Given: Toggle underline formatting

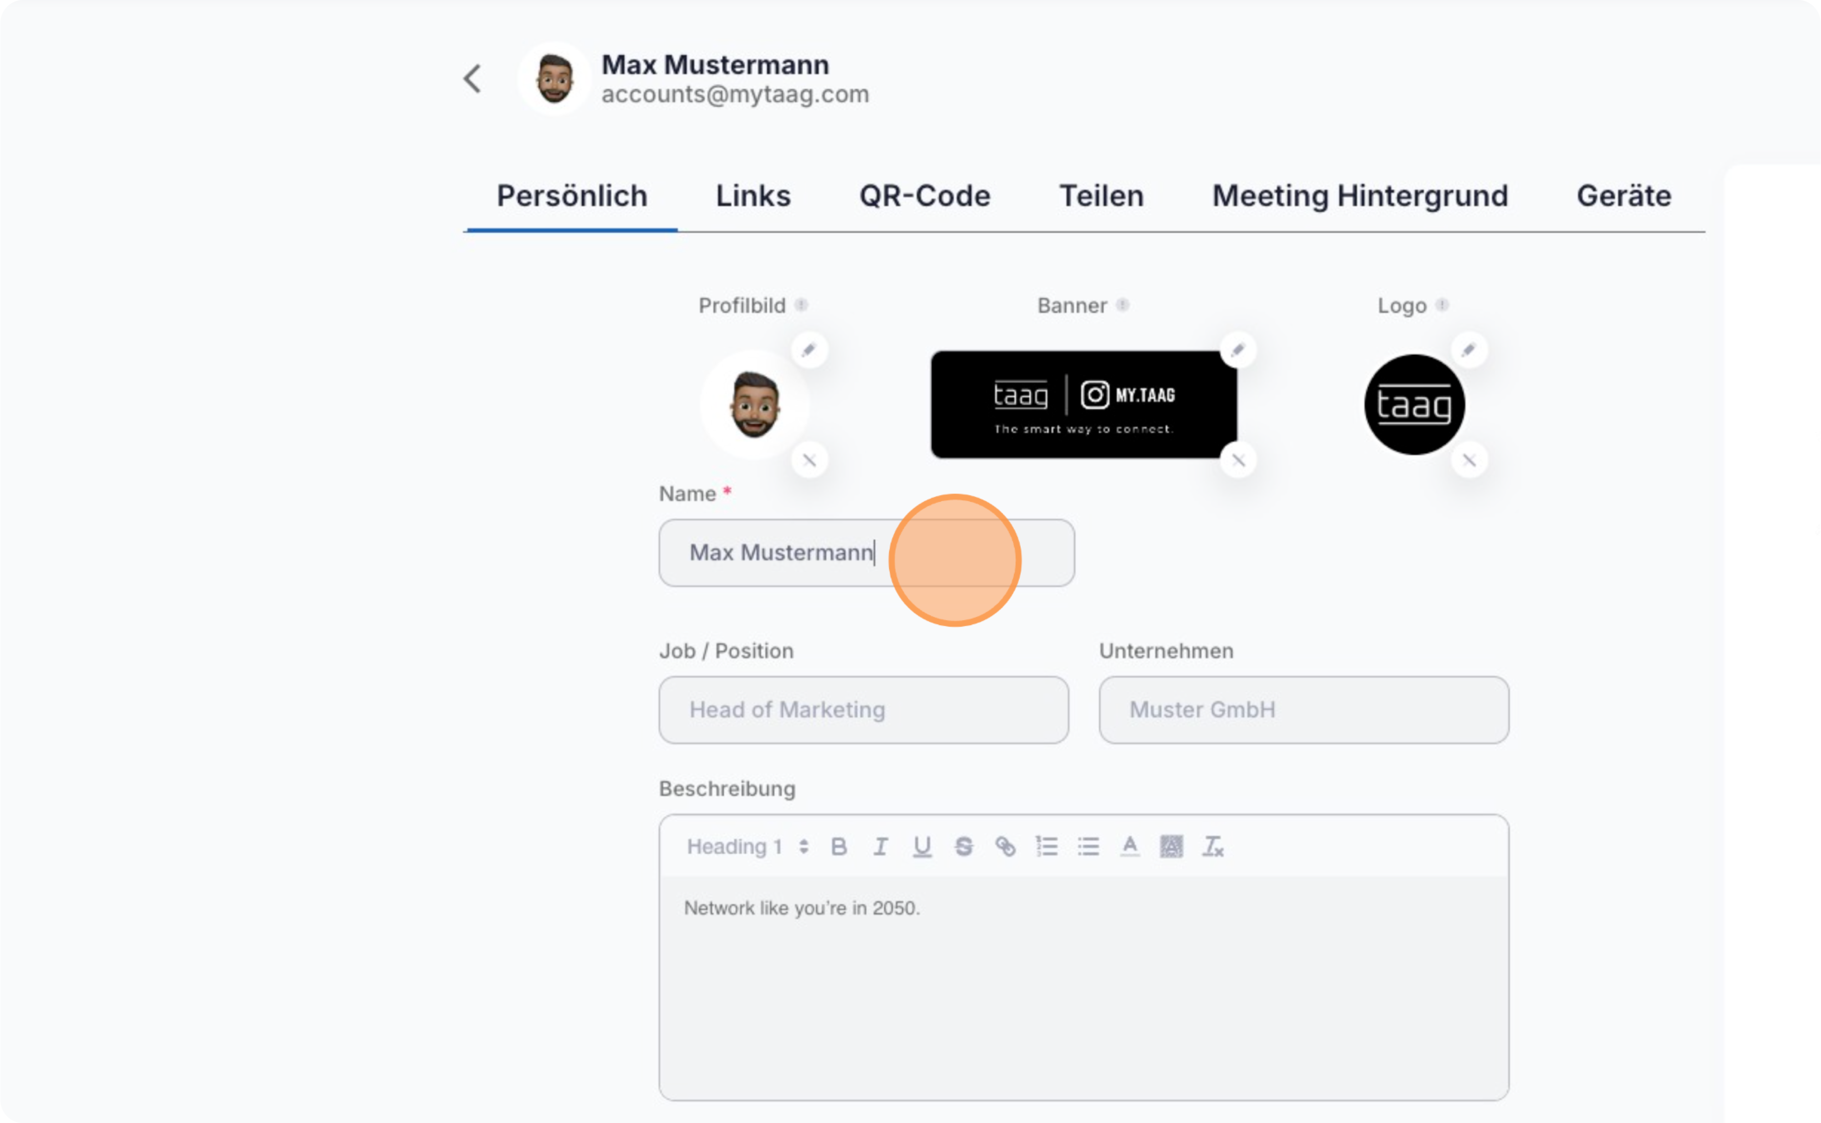Looking at the screenshot, I should pos(922,847).
